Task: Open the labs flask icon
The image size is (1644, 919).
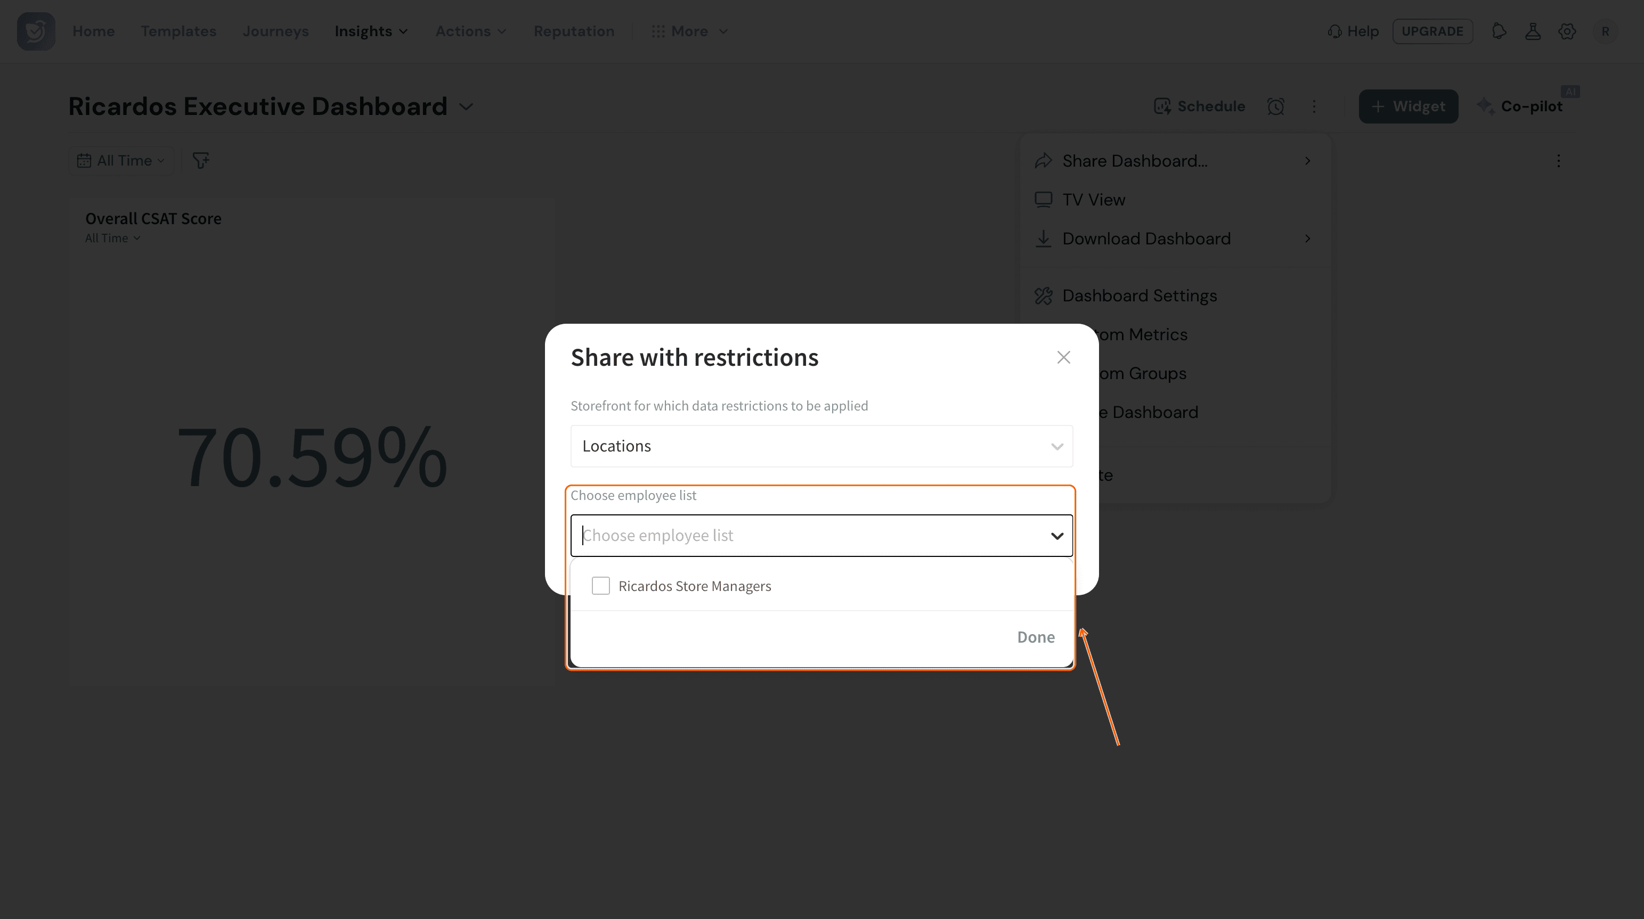Action: click(1533, 31)
